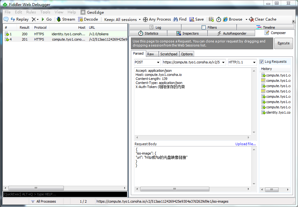Click the Fiddler logo in title bar

(x=5, y=4)
